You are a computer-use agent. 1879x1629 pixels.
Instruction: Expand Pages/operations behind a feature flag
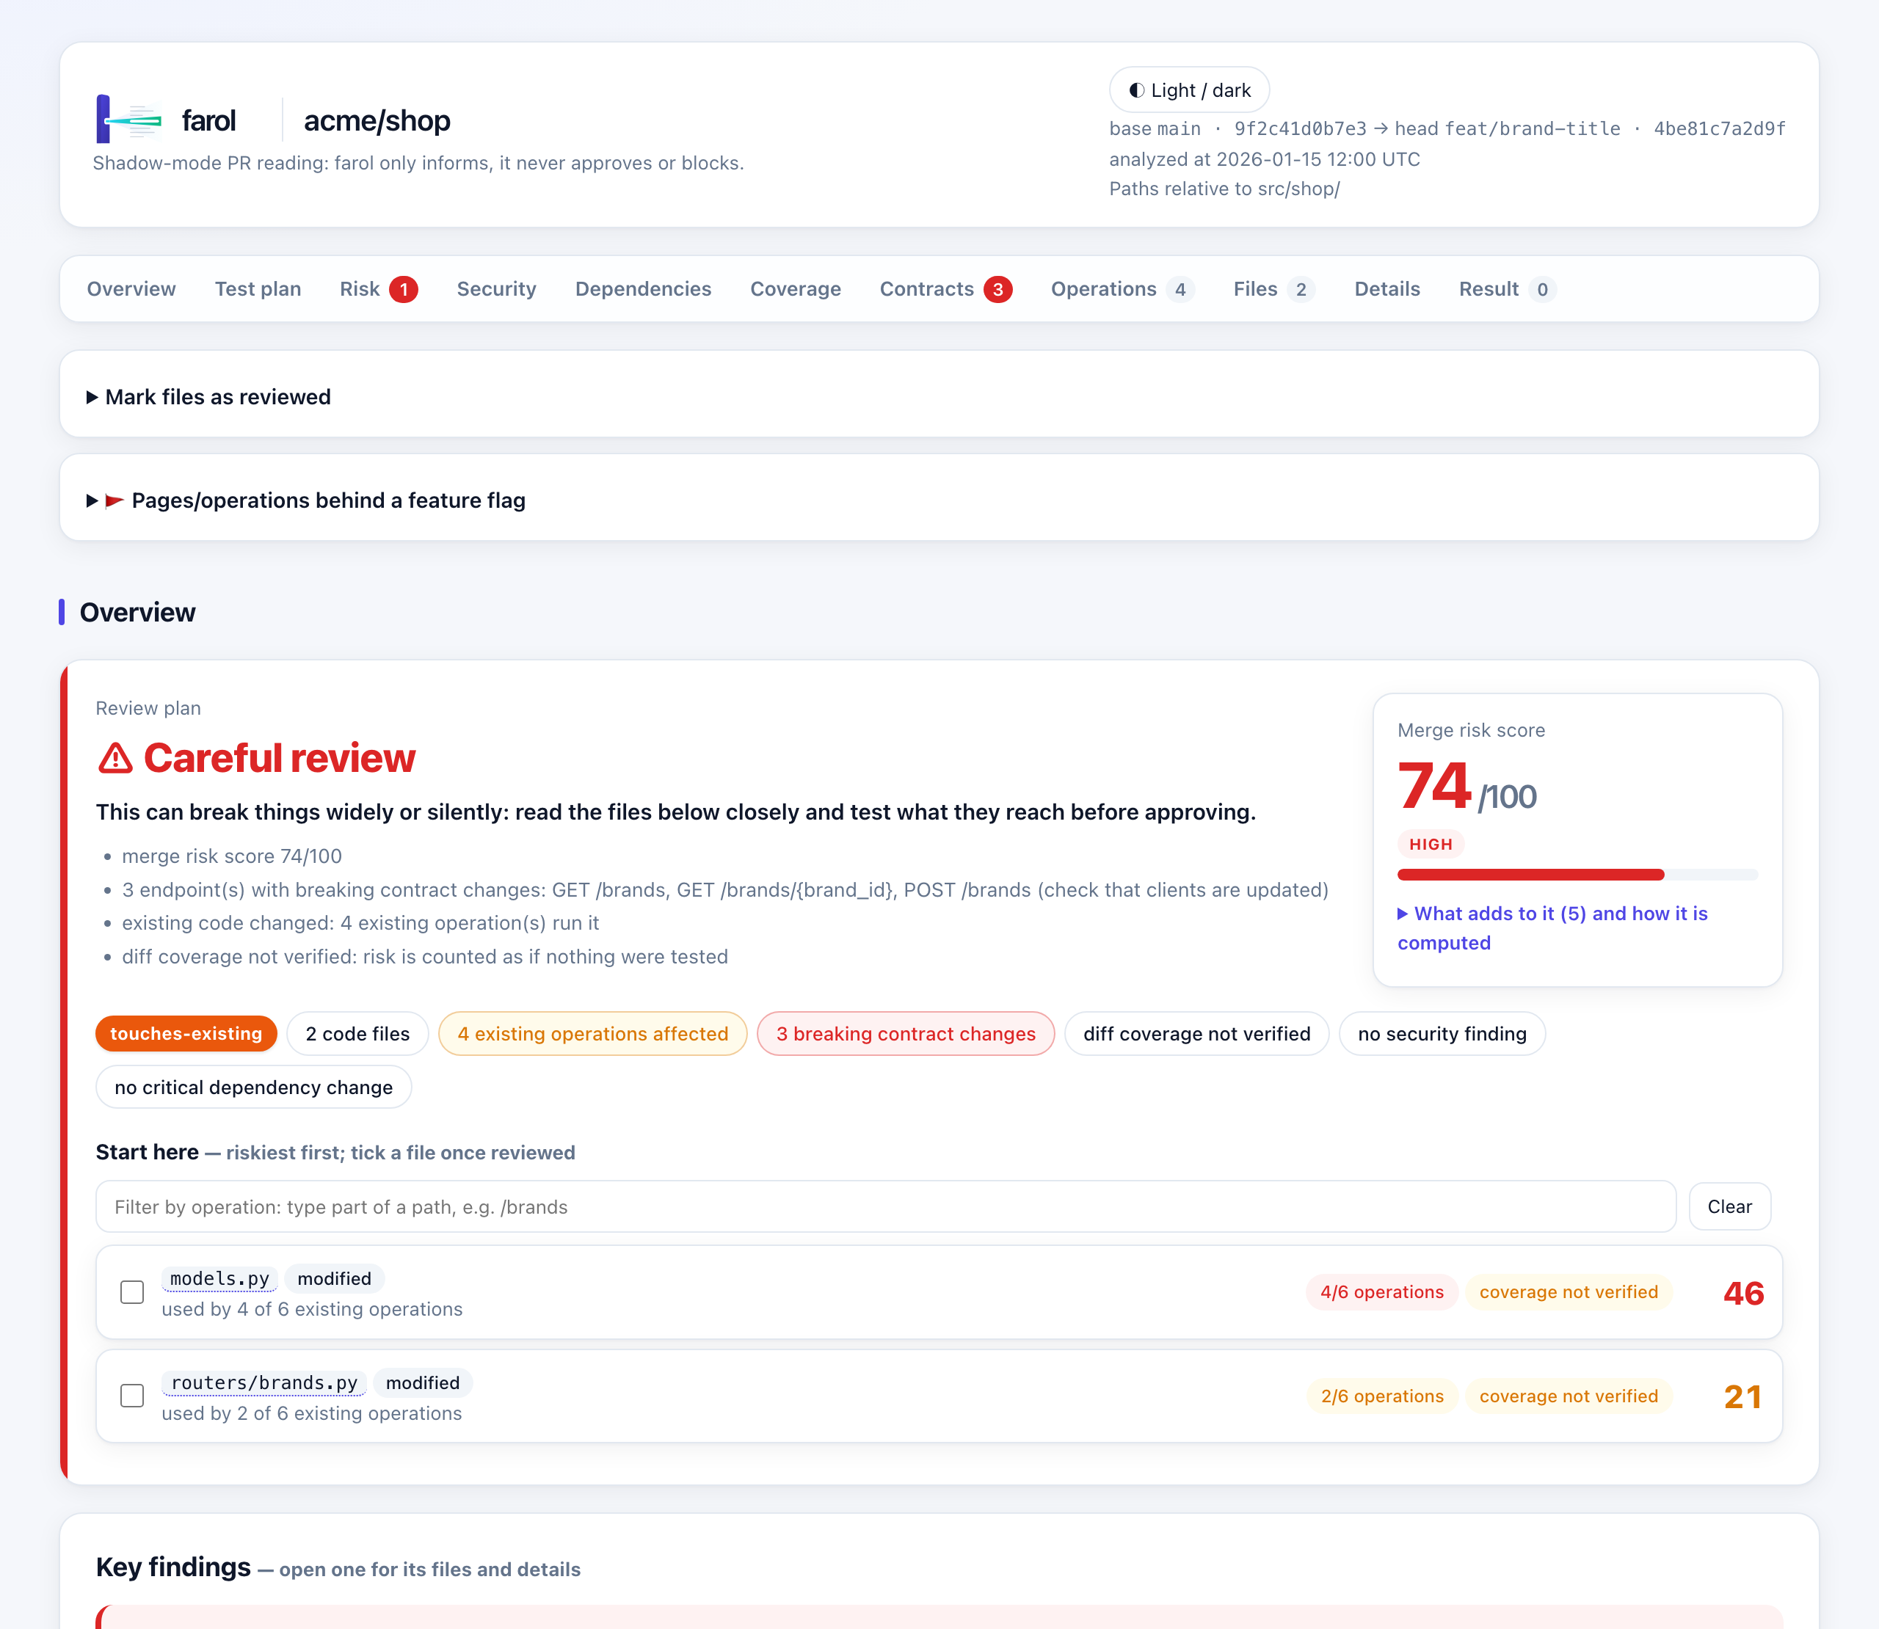click(x=306, y=501)
